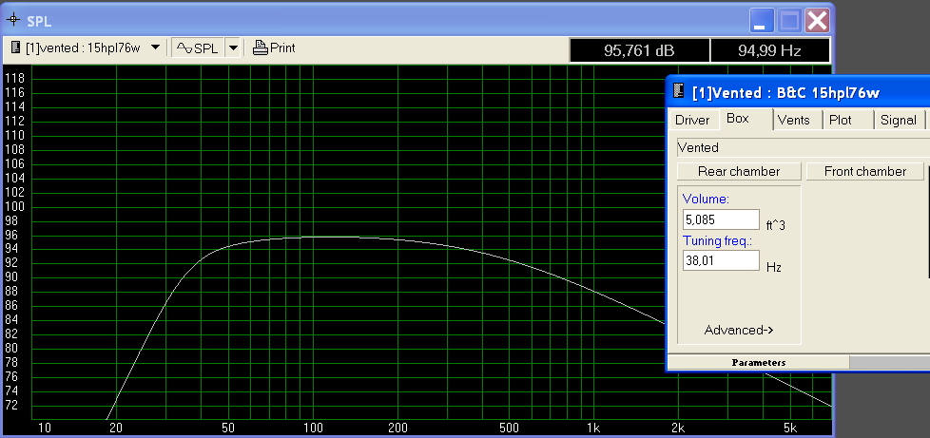
Task: Open the project selector dropdown arrow
Action: point(155,48)
